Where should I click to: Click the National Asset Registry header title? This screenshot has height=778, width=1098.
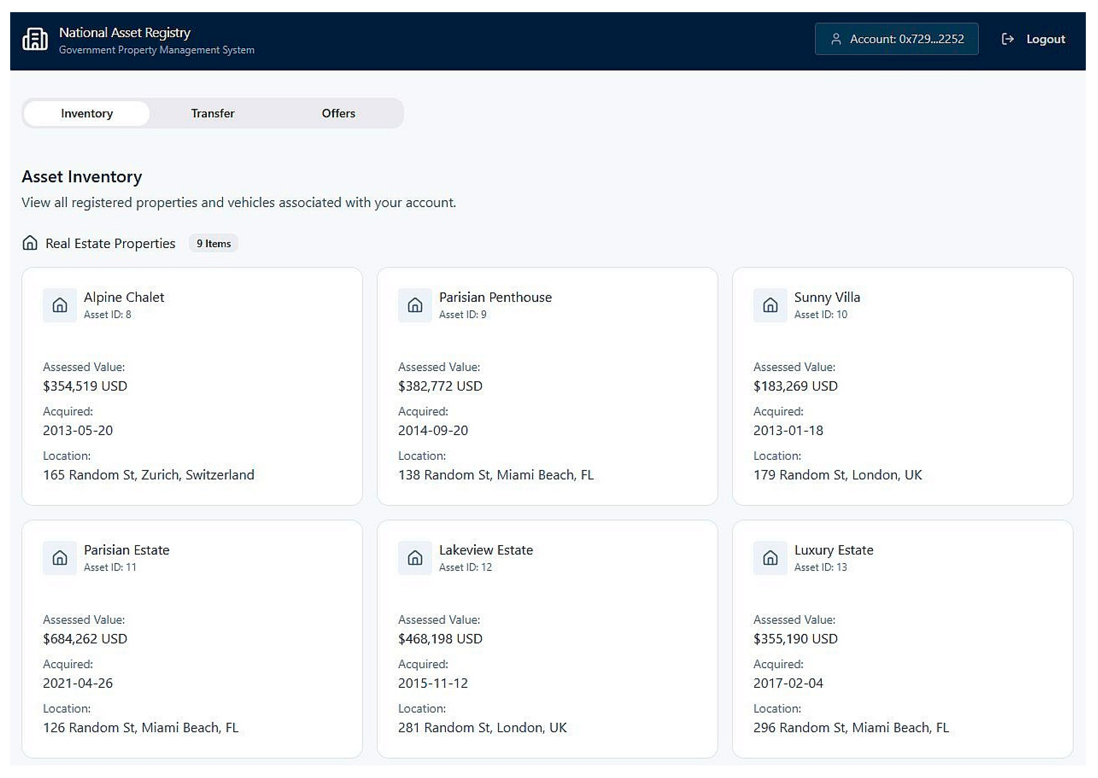pyautogui.click(x=125, y=32)
